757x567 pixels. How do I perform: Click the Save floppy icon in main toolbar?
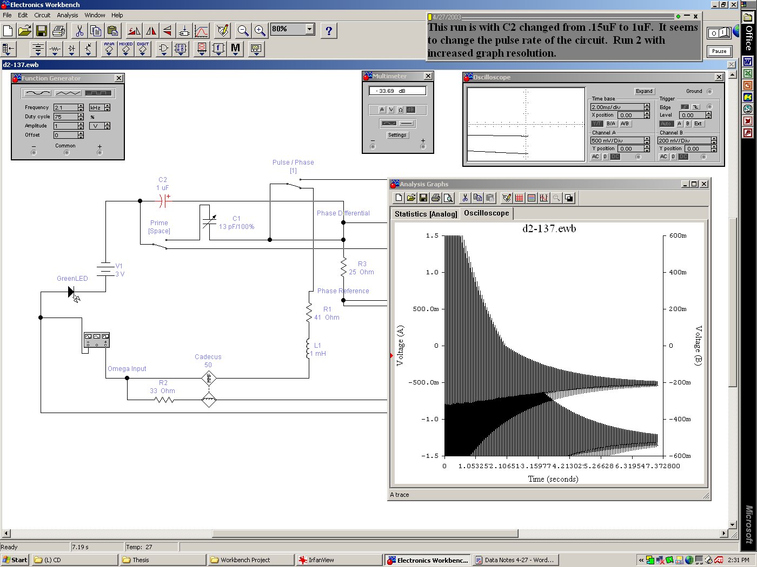pos(42,30)
